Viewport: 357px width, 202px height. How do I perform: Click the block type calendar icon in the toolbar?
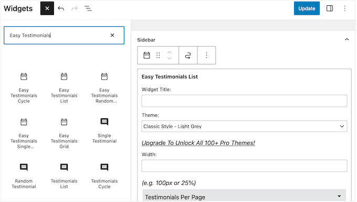pos(146,55)
